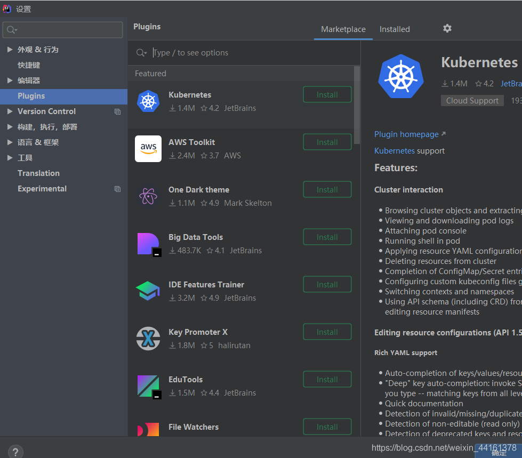Open the Translation settings page
This screenshot has width=522, height=458.
point(38,173)
